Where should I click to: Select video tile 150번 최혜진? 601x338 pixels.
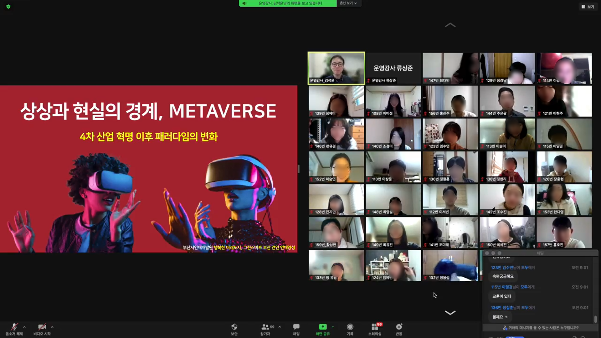pos(507,233)
